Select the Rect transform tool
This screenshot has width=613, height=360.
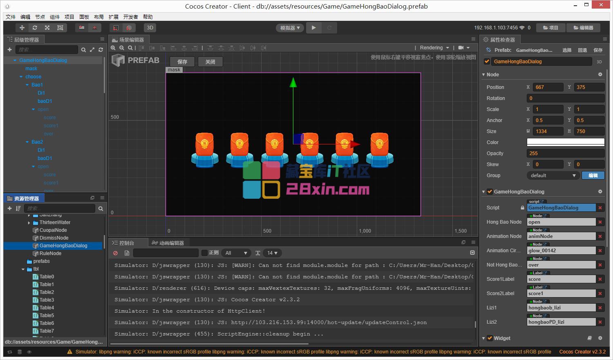click(x=60, y=28)
